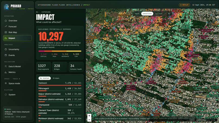Switch basemap to terrain

click(x=159, y=14)
